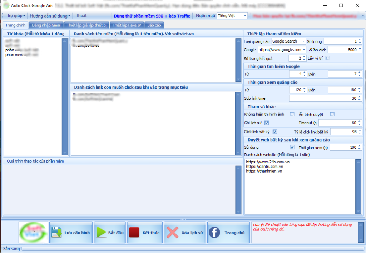Increase the Số luồng value with up arrow
This screenshot has width=366, height=253.
coord(360,40)
